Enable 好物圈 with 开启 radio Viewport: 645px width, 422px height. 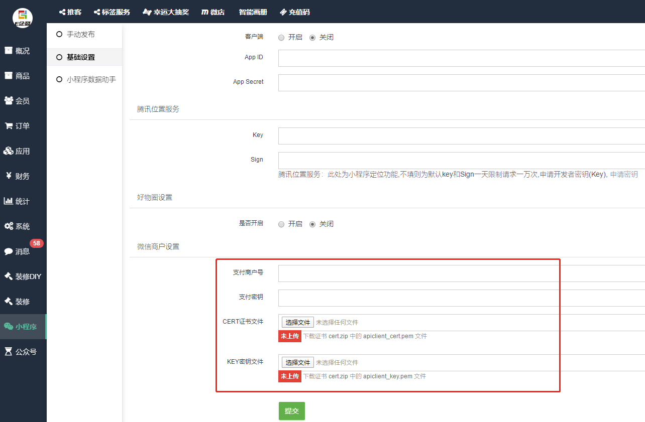tap(281, 224)
